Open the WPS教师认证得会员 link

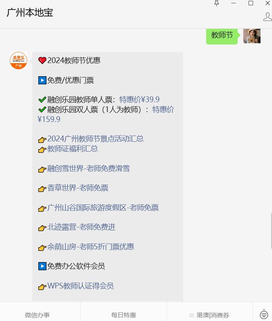[x=80, y=286]
